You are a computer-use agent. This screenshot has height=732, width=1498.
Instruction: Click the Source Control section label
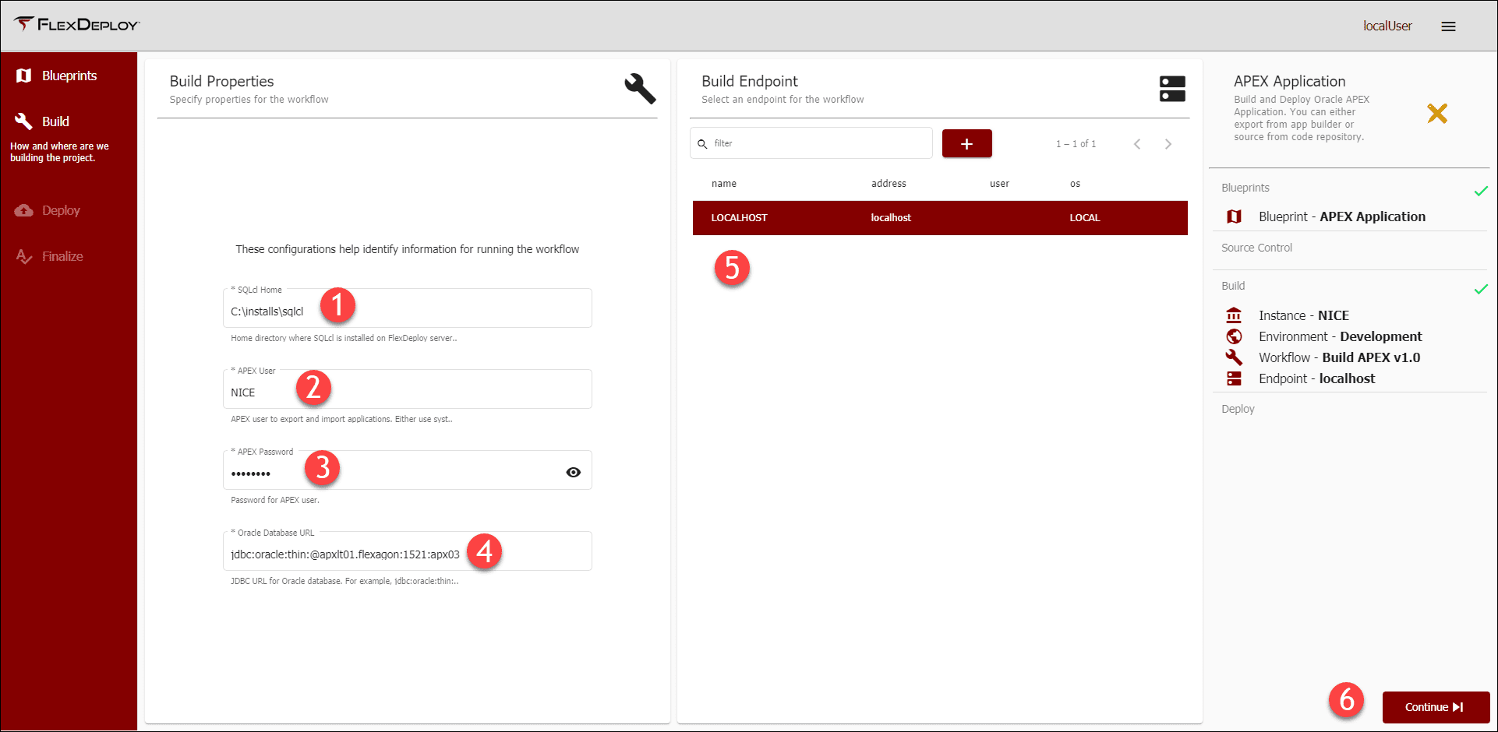(1256, 248)
